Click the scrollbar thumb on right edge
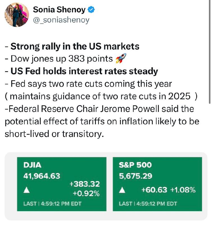 [x=209, y=52]
